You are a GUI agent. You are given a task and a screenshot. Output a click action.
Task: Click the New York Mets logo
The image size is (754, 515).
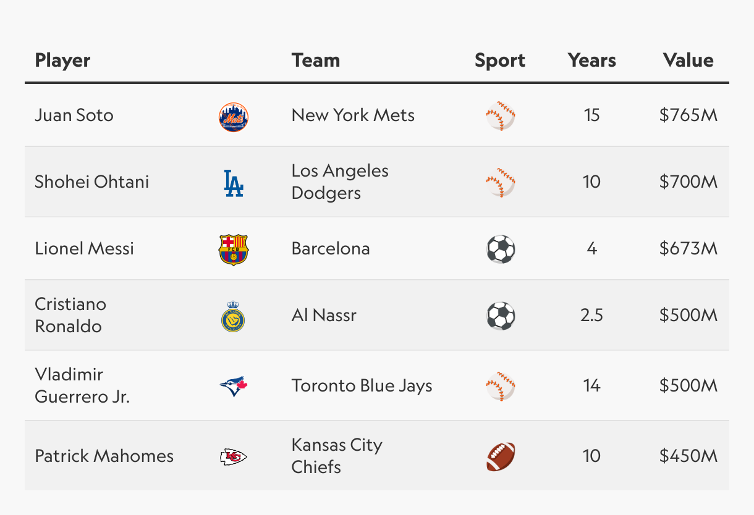tap(234, 116)
